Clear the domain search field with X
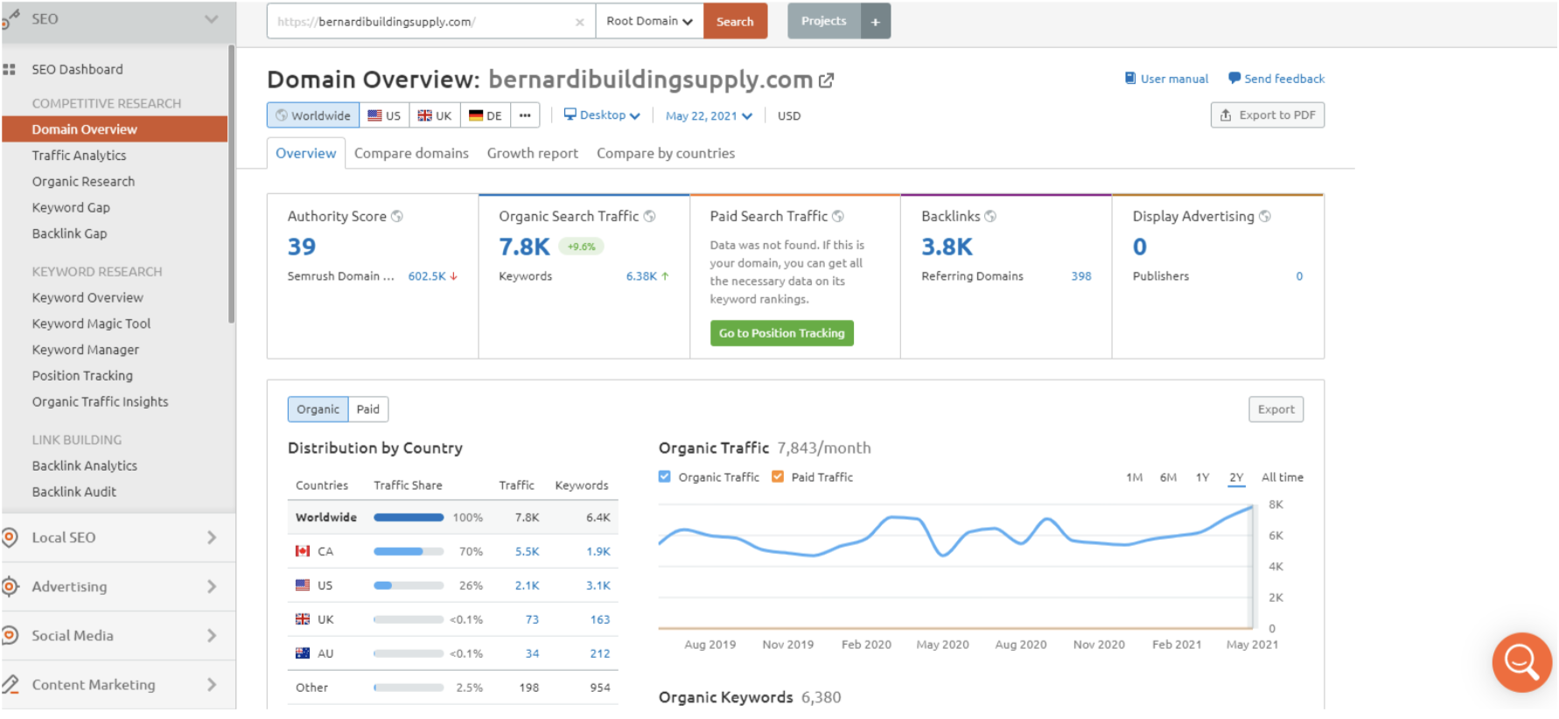 pyautogui.click(x=579, y=23)
